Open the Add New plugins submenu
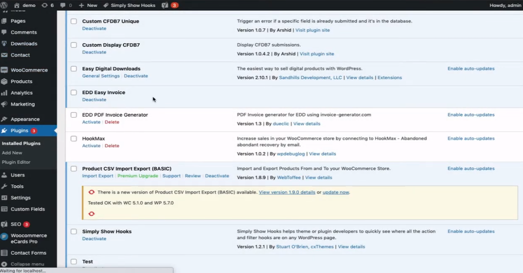This screenshot has height=273, width=523. click(x=12, y=153)
